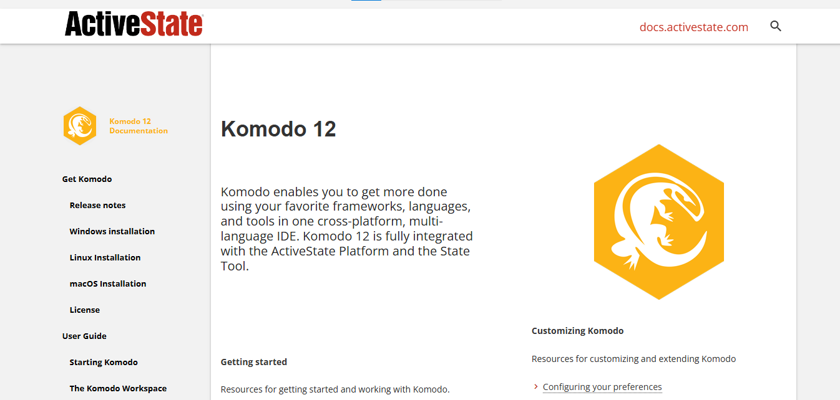Open the Configuring your preferences page
The height and width of the screenshot is (400, 840).
pyautogui.click(x=602, y=386)
